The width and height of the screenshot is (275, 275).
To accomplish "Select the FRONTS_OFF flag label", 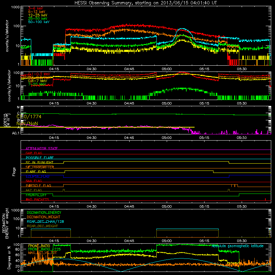I will [x=36, y=195].
